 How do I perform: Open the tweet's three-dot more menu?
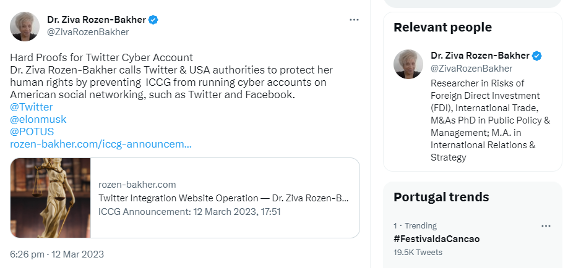354,20
